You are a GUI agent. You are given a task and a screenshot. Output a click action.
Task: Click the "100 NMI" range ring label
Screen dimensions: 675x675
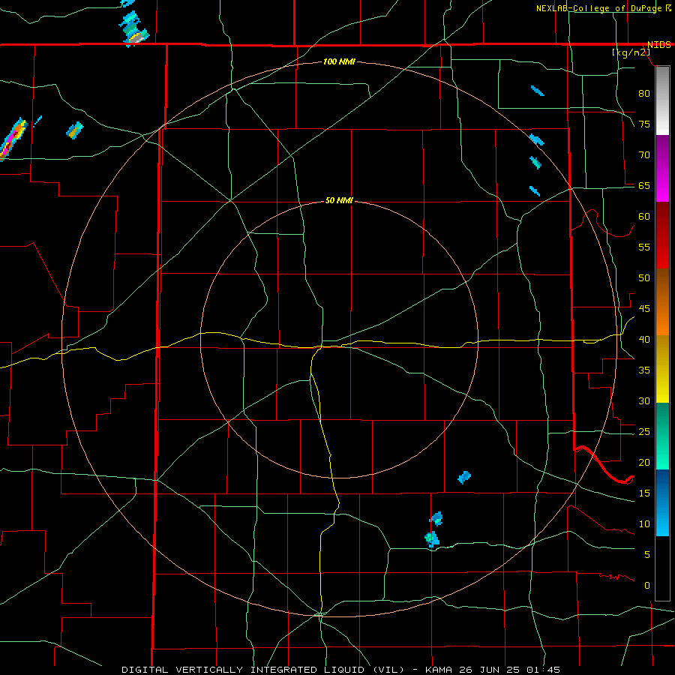pos(339,62)
